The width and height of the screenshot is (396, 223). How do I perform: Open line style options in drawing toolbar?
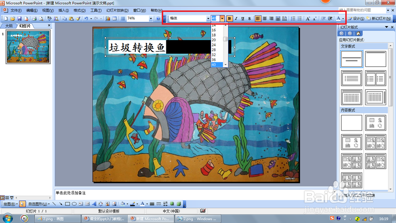(152, 204)
